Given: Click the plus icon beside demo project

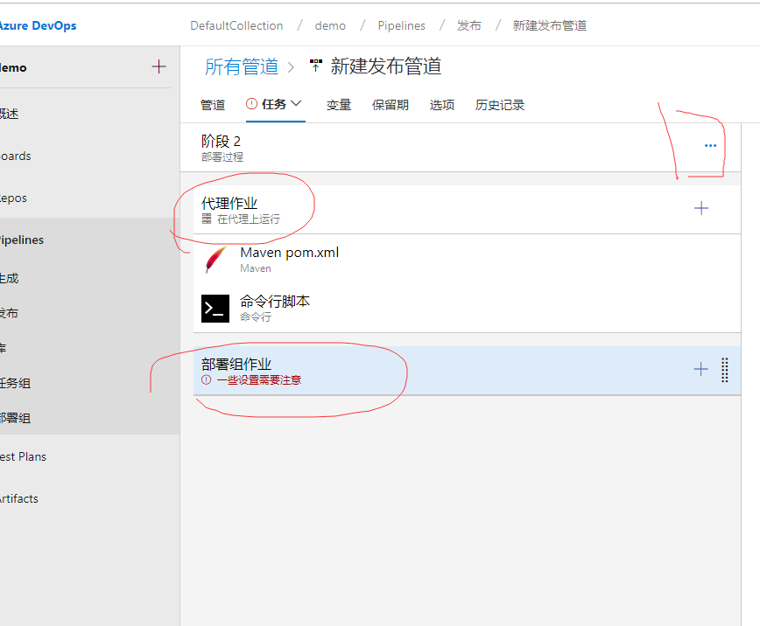Looking at the screenshot, I should click(x=158, y=67).
